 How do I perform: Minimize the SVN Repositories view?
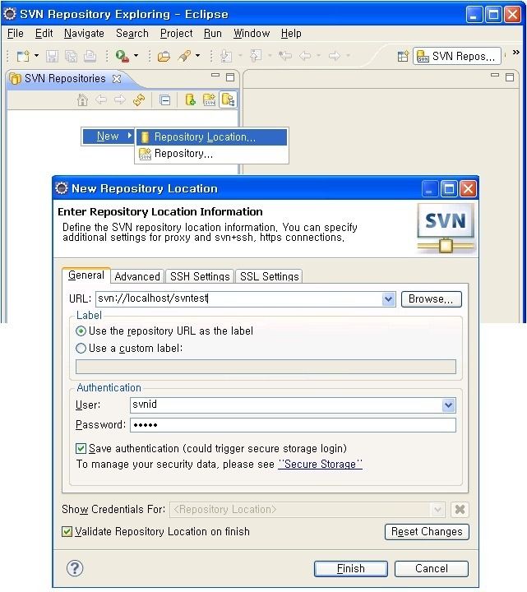(215, 75)
